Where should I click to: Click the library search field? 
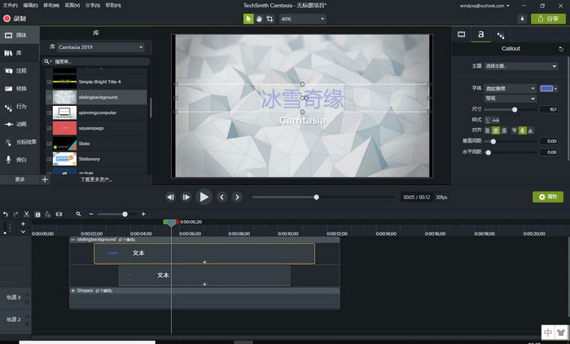click(x=96, y=61)
